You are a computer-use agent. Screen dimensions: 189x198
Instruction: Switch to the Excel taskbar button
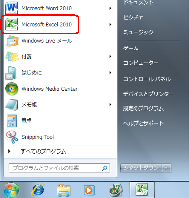142,190
